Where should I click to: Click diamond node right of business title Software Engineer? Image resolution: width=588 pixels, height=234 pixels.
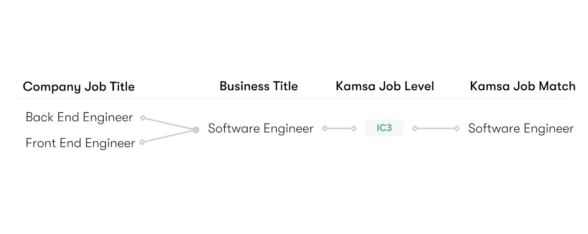pyautogui.click(x=324, y=129)
